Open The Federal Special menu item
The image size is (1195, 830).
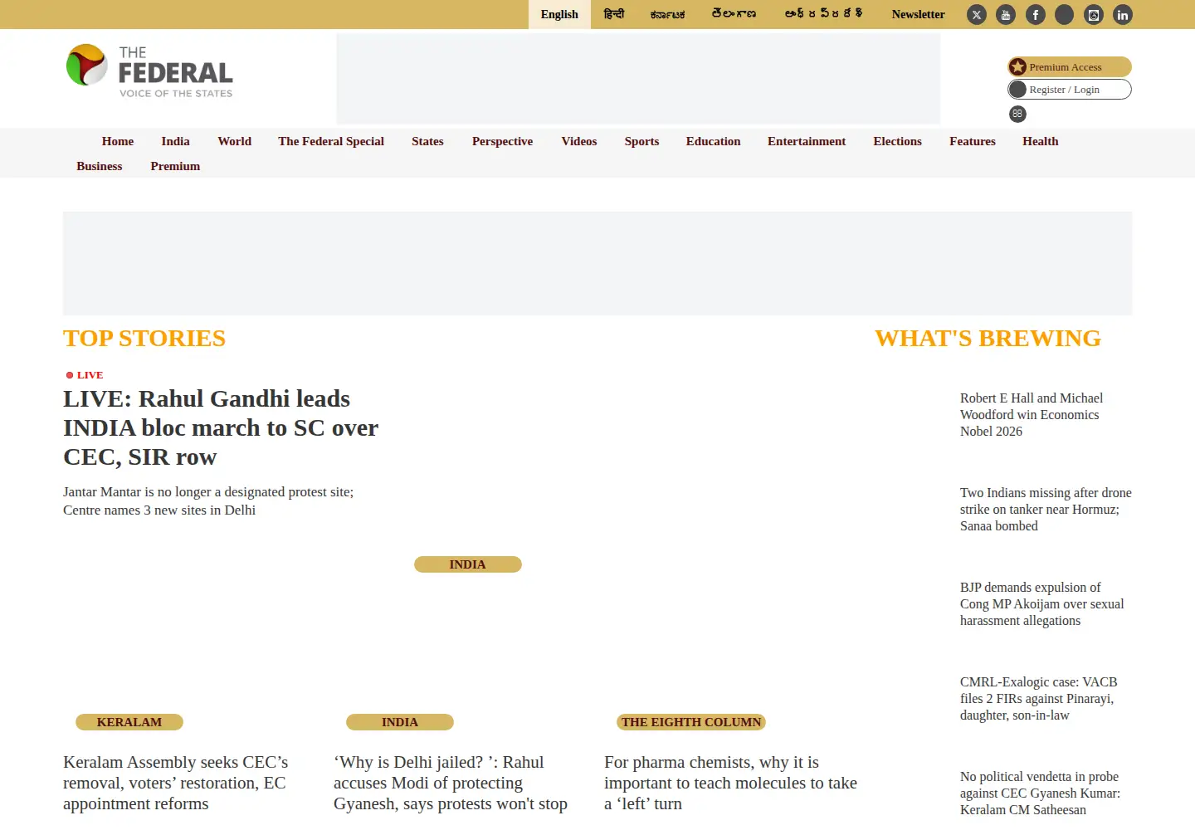click(x=331, y=141)
